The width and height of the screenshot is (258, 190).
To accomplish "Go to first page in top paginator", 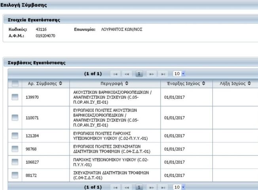I will pyautogui.click(x=115, y=74).
